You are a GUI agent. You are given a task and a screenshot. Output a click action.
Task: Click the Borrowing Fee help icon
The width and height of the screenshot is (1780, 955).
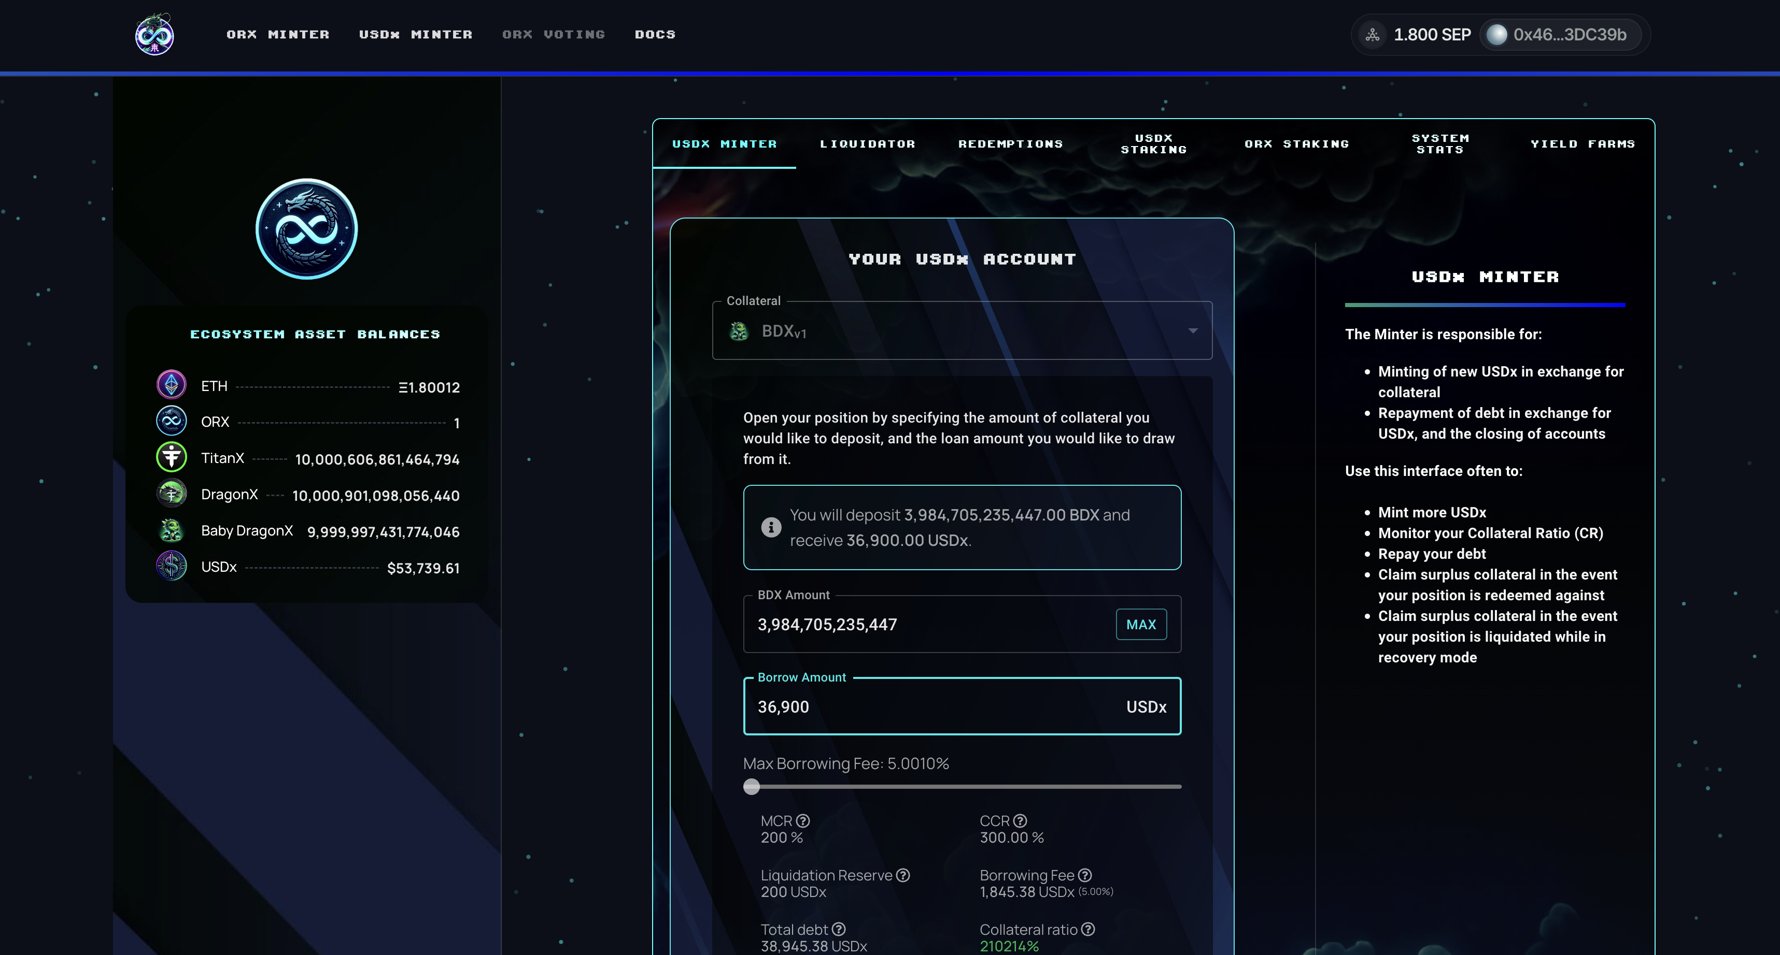[x=1085, y=876]
